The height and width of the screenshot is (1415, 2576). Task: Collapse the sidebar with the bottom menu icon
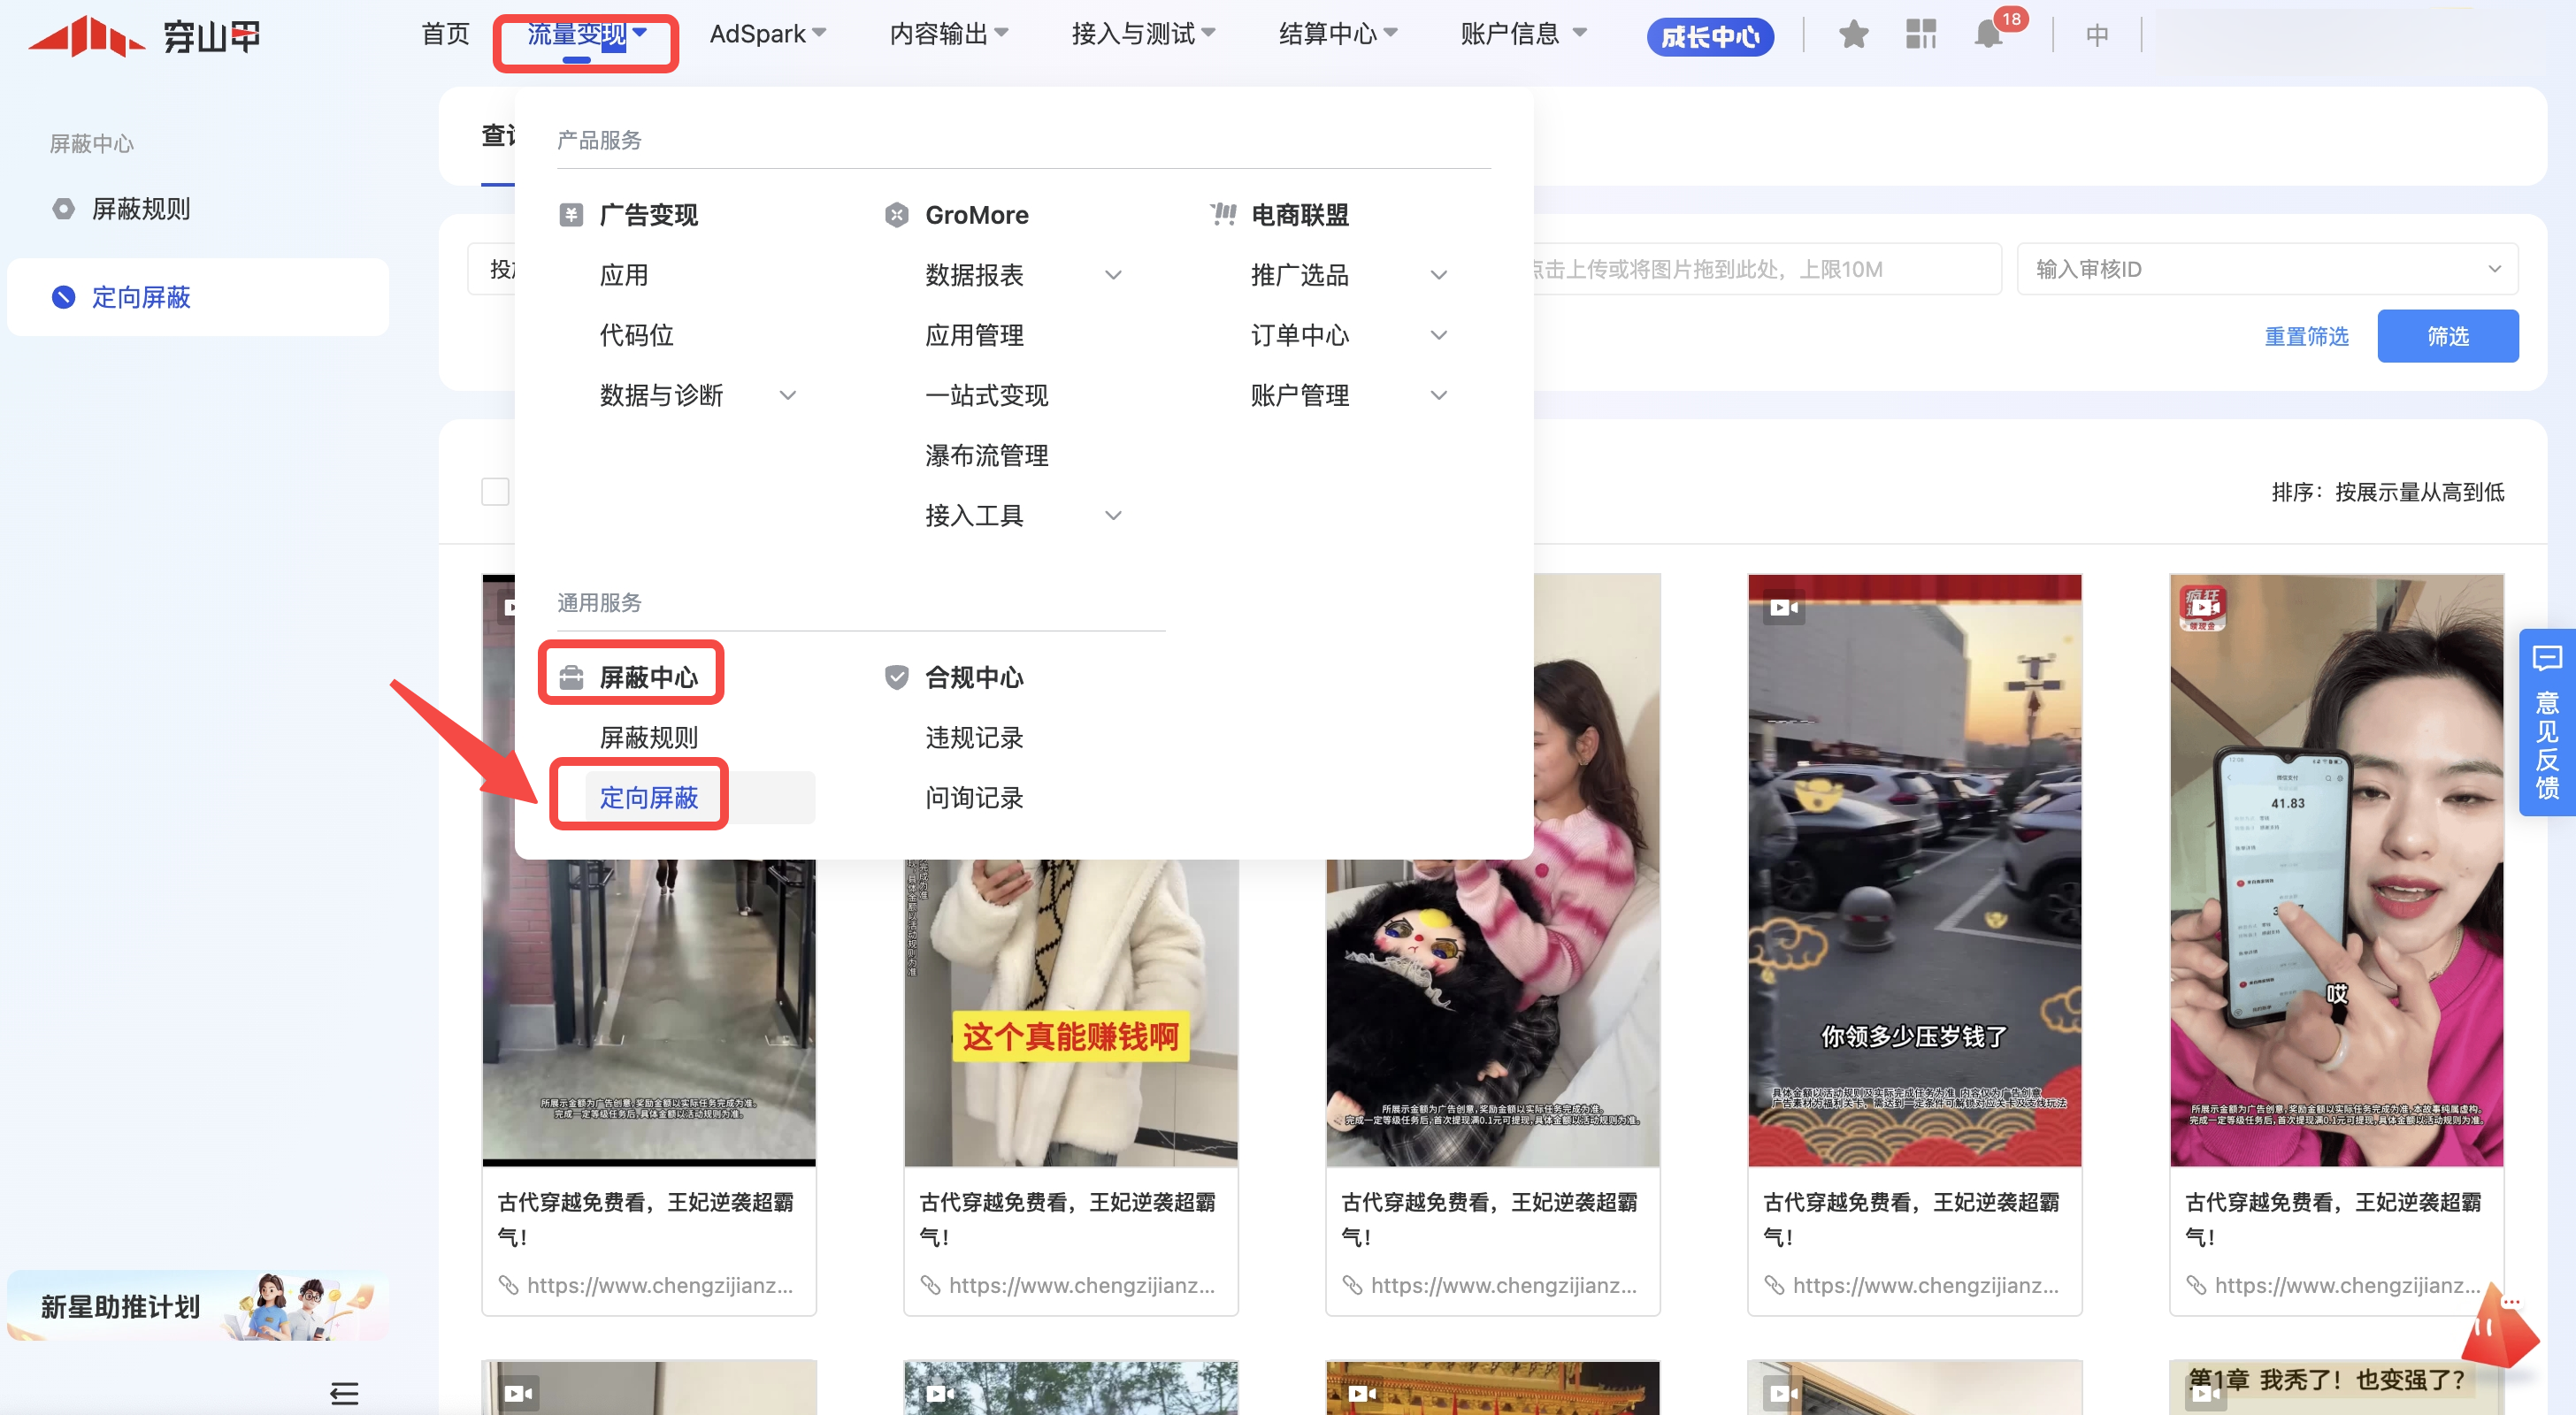(344, 1392)
